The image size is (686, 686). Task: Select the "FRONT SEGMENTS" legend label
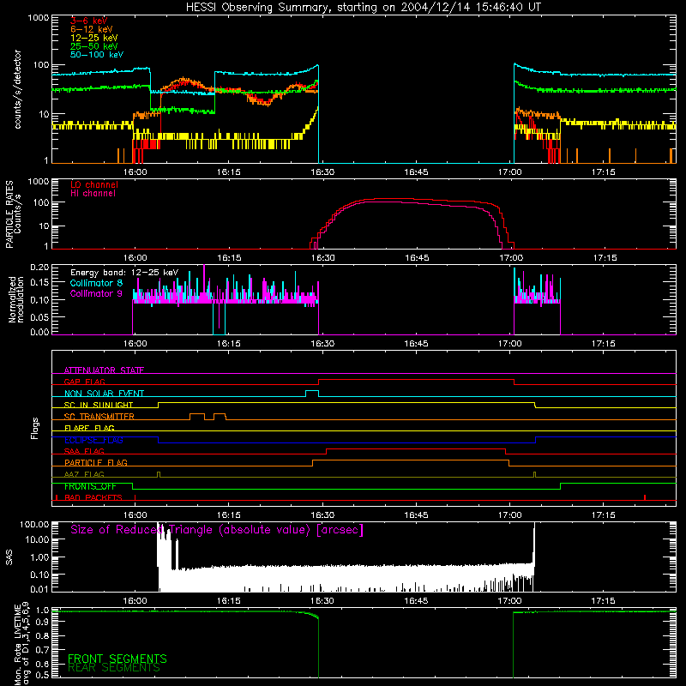tap(117, 659)
